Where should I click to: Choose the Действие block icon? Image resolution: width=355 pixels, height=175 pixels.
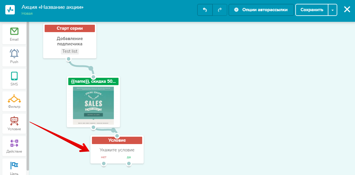[14, 143]
